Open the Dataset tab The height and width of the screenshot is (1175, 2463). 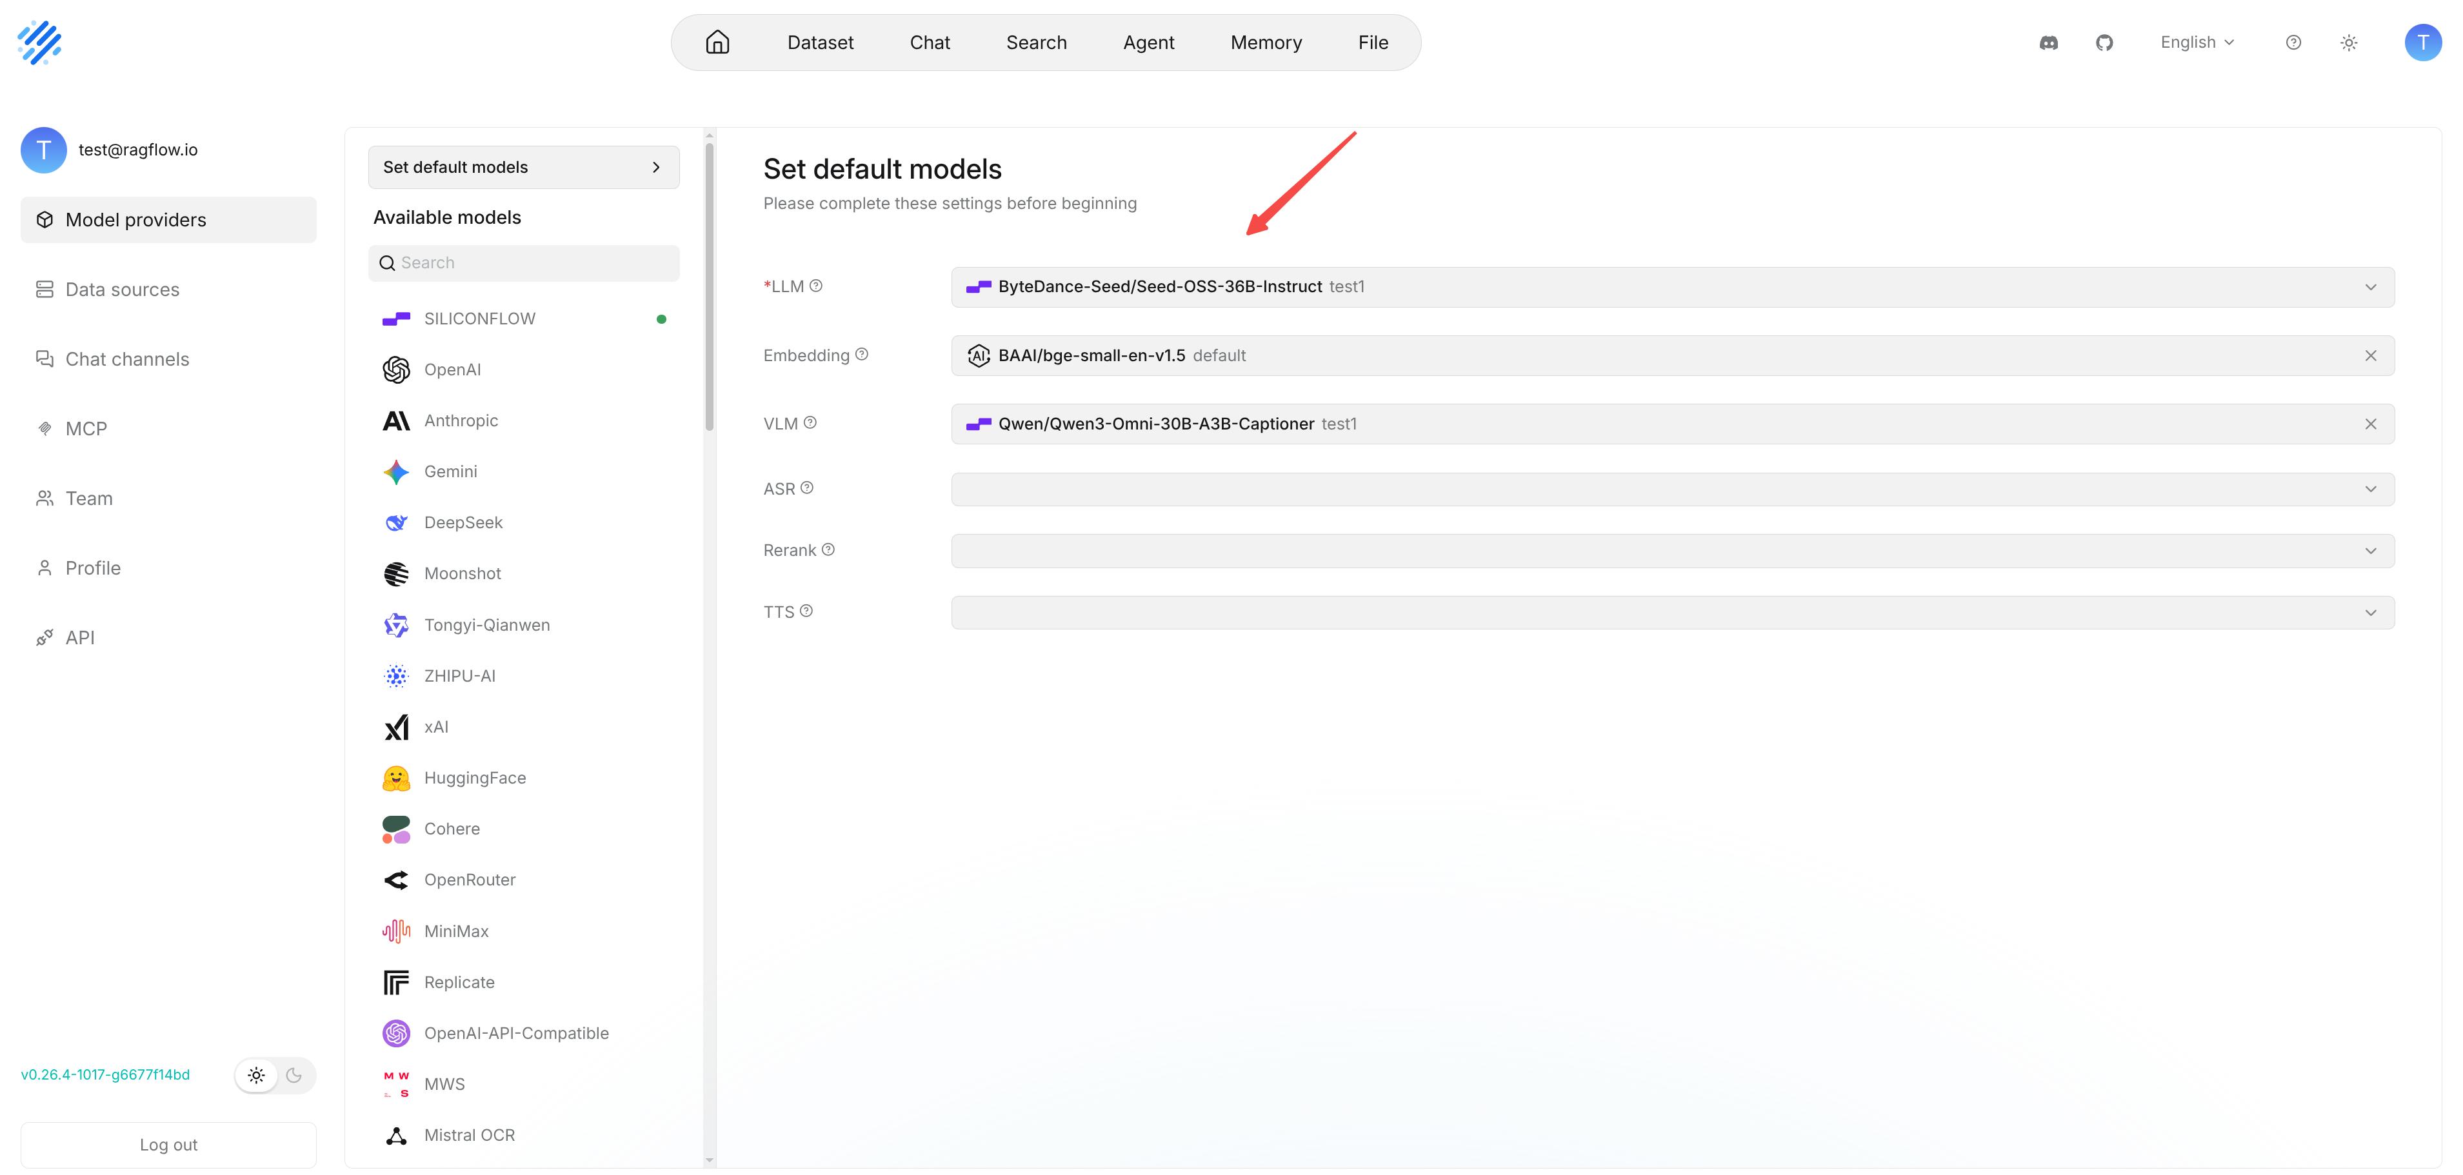pos(821,42)
